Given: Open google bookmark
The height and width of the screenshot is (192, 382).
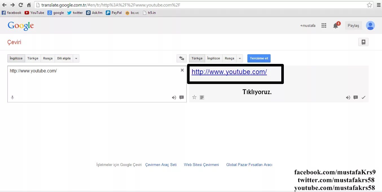Looking at the screenshot, I should [x=56, y=13].
